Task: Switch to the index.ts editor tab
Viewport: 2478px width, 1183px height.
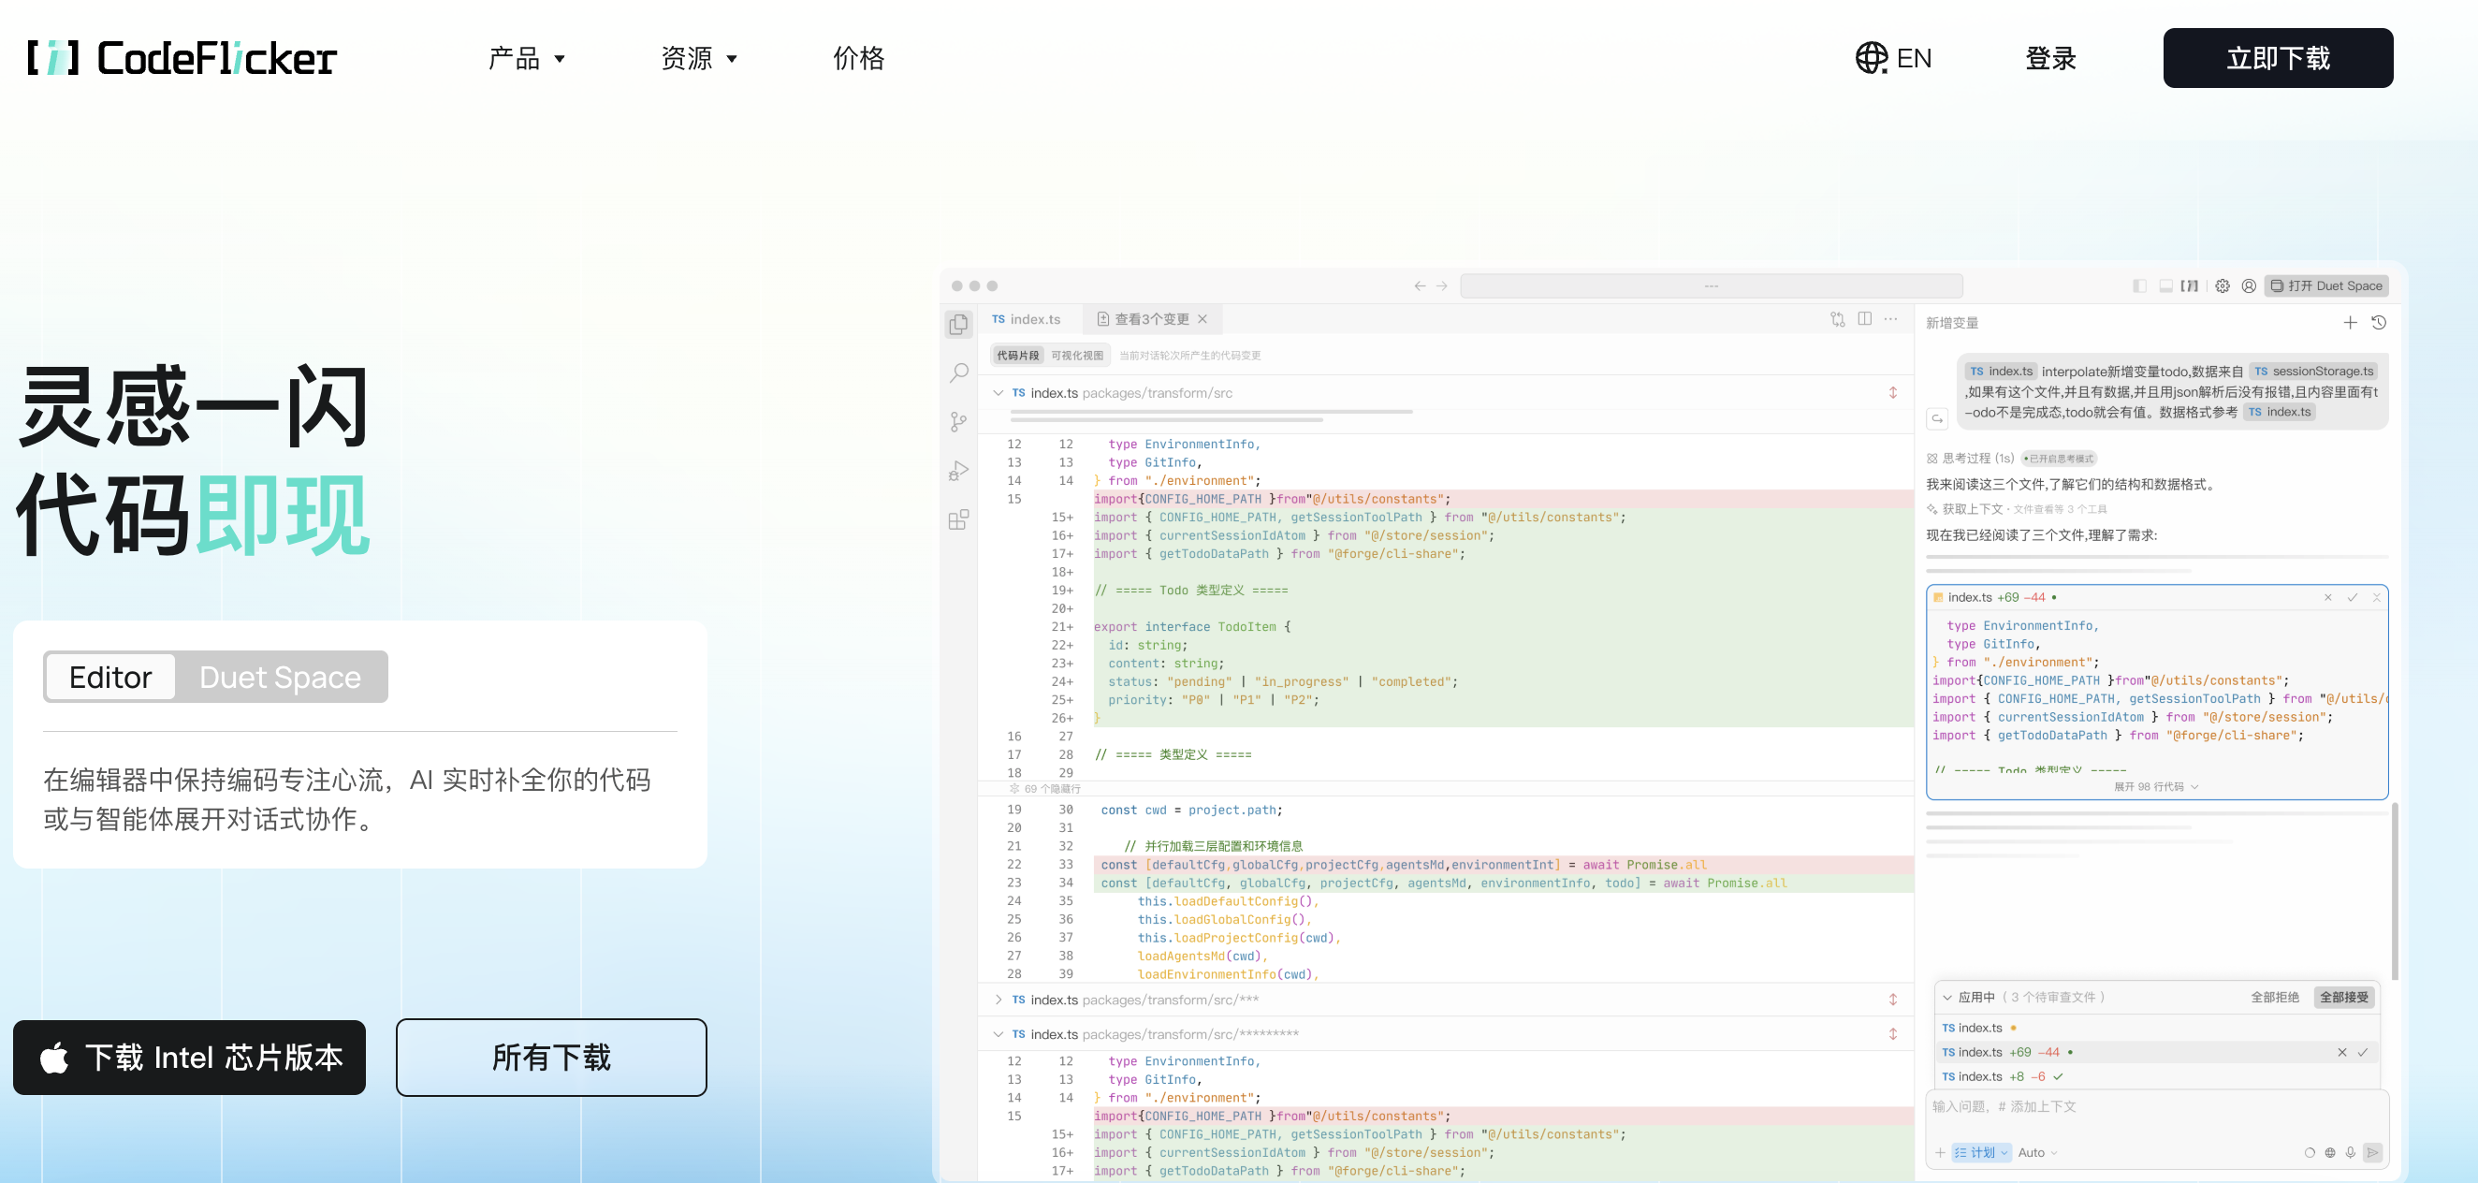Action: pyautogui.click(x=1027, y=319)
